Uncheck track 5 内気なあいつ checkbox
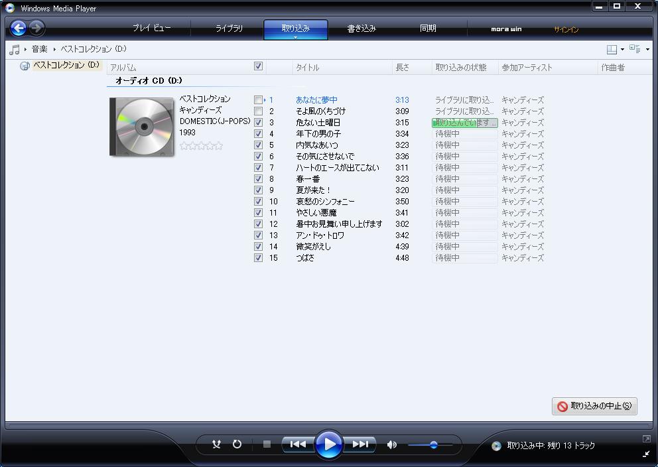 (259, 145)
